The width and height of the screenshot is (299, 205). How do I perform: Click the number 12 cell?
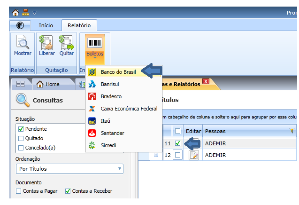coord(168,155)
